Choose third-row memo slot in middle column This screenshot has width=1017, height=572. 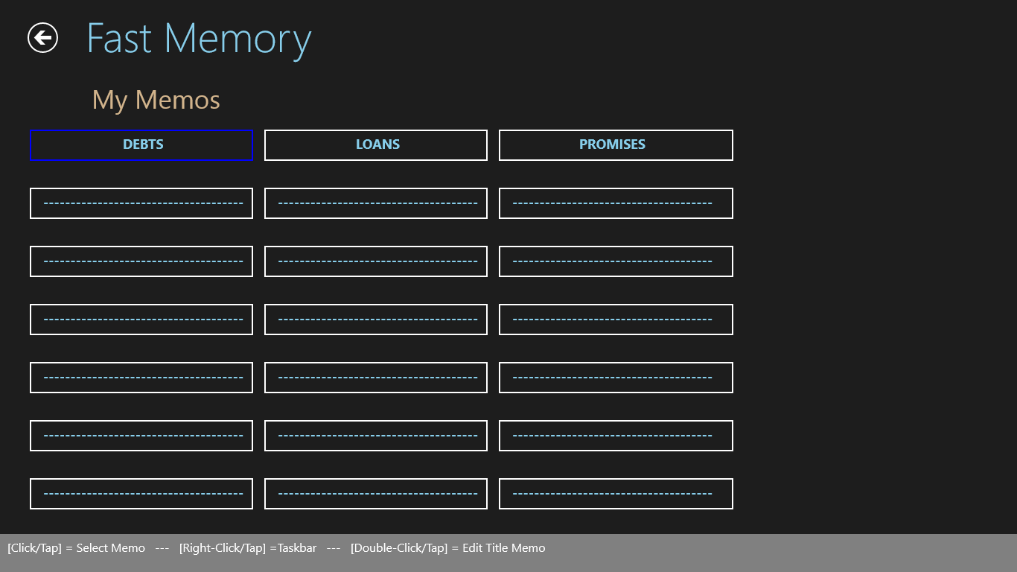coord(376,261)
